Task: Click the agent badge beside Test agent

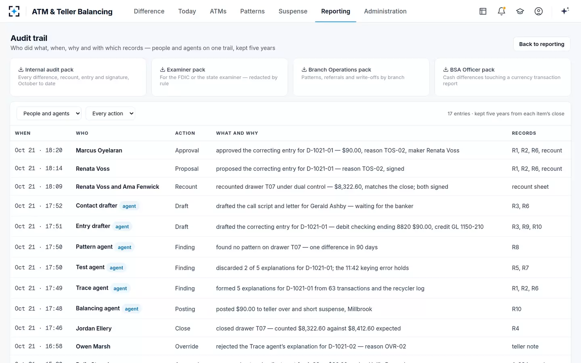Action: pos(117,268)
